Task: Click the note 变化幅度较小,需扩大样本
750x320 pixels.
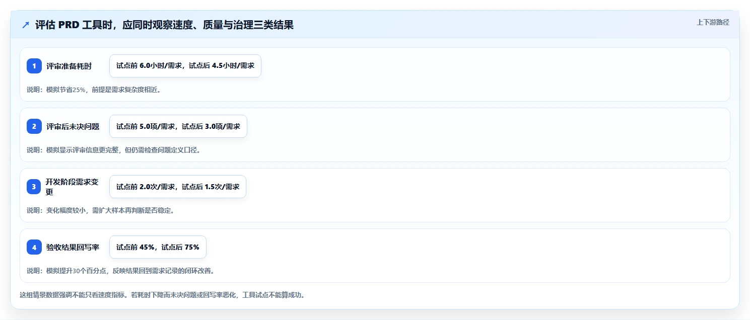Action: click(x=101, y=210)
